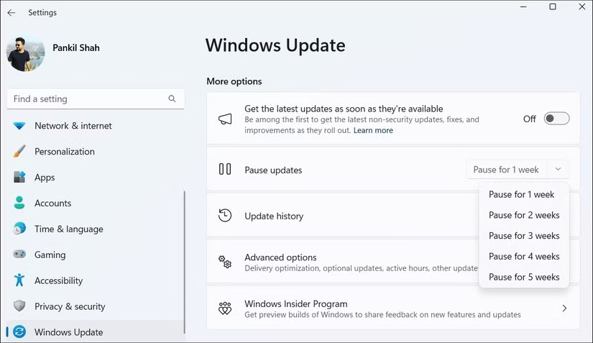Expand Windows Insider Program chevron

point(564,308)
